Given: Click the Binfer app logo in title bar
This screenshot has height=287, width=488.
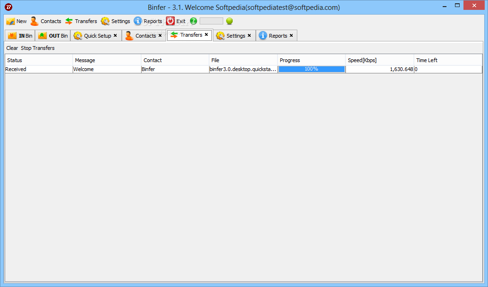Looking at the screenshot, I should (8, 7).
